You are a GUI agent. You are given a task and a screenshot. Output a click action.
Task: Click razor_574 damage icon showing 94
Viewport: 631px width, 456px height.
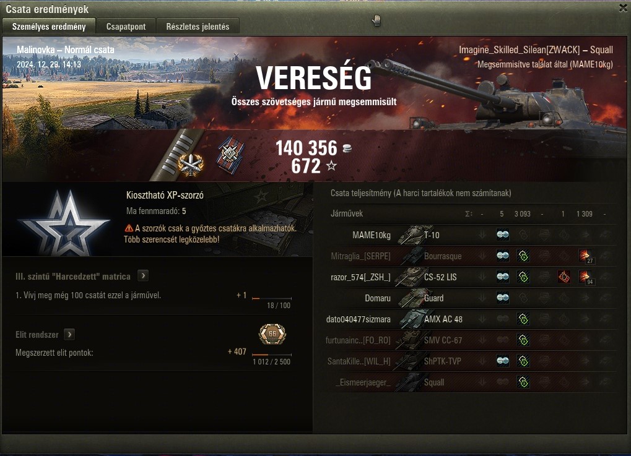(x=586, y=277)
